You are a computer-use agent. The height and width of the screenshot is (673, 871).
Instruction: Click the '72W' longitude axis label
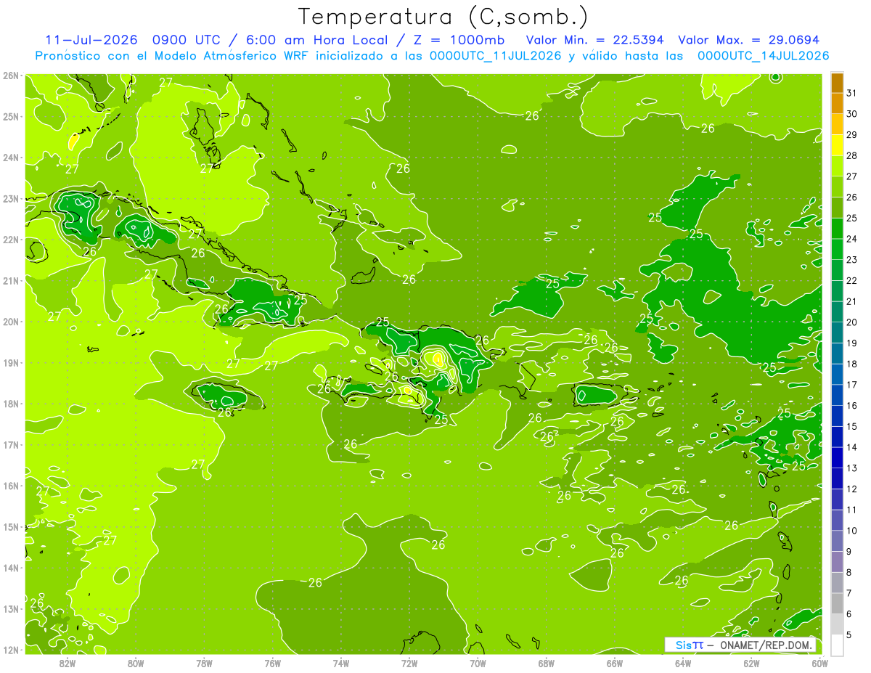[409, 664]
